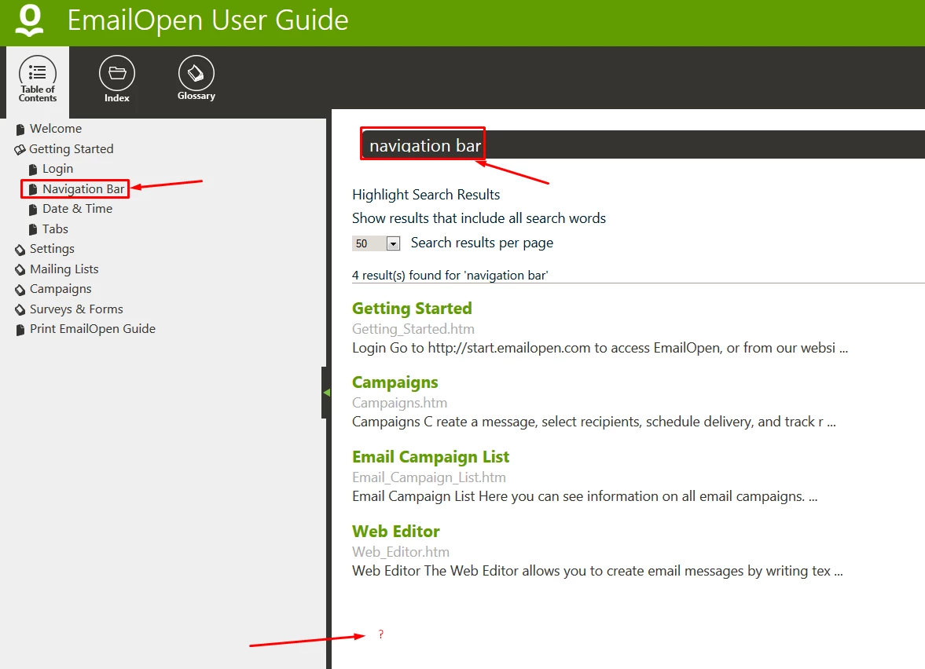Open the Web Editor search result
The height and width of the screenshot is (669, 925).
coord(396,531)
